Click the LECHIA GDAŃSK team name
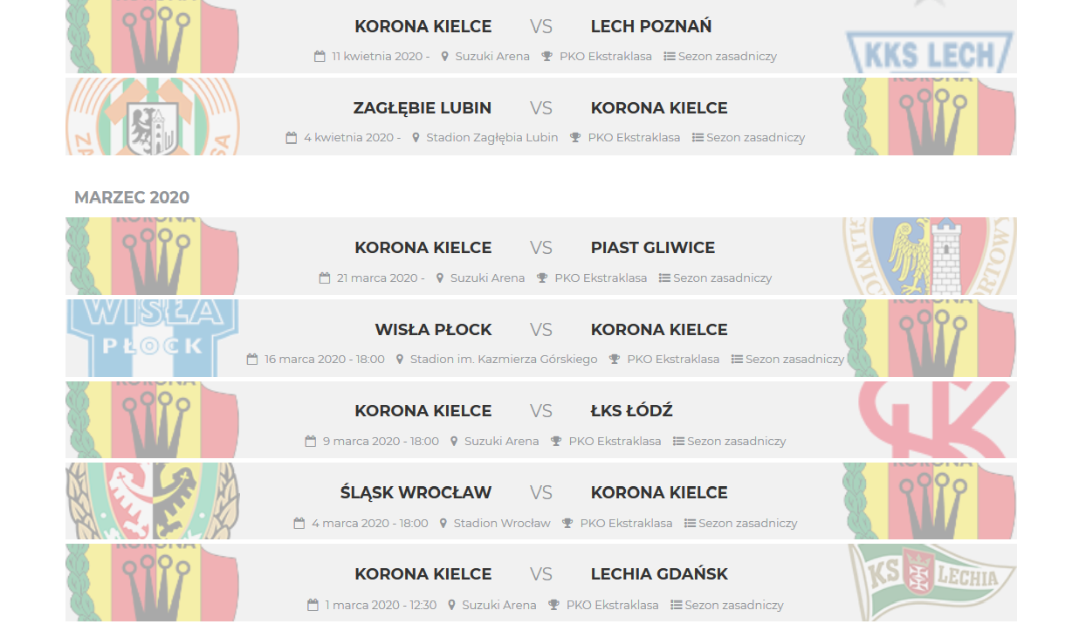The width and height of the screenshot is (1079, 631). [x=659, y=574]
